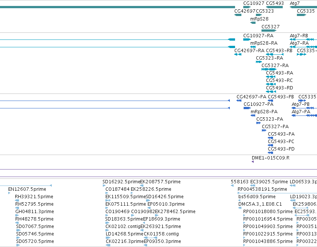Select the SD16292.5prime EST label
Image resolution: width=317 pixels, height=247 pixels.
[121, 182]
